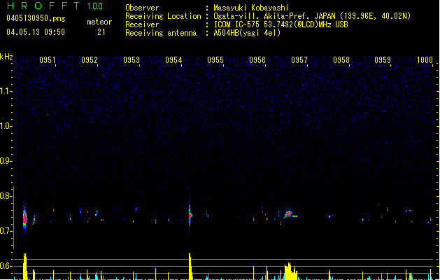The height and width of the screenshot is (280, 440).
Task: Click the Receiving antenna label
Action: (161, 33)
